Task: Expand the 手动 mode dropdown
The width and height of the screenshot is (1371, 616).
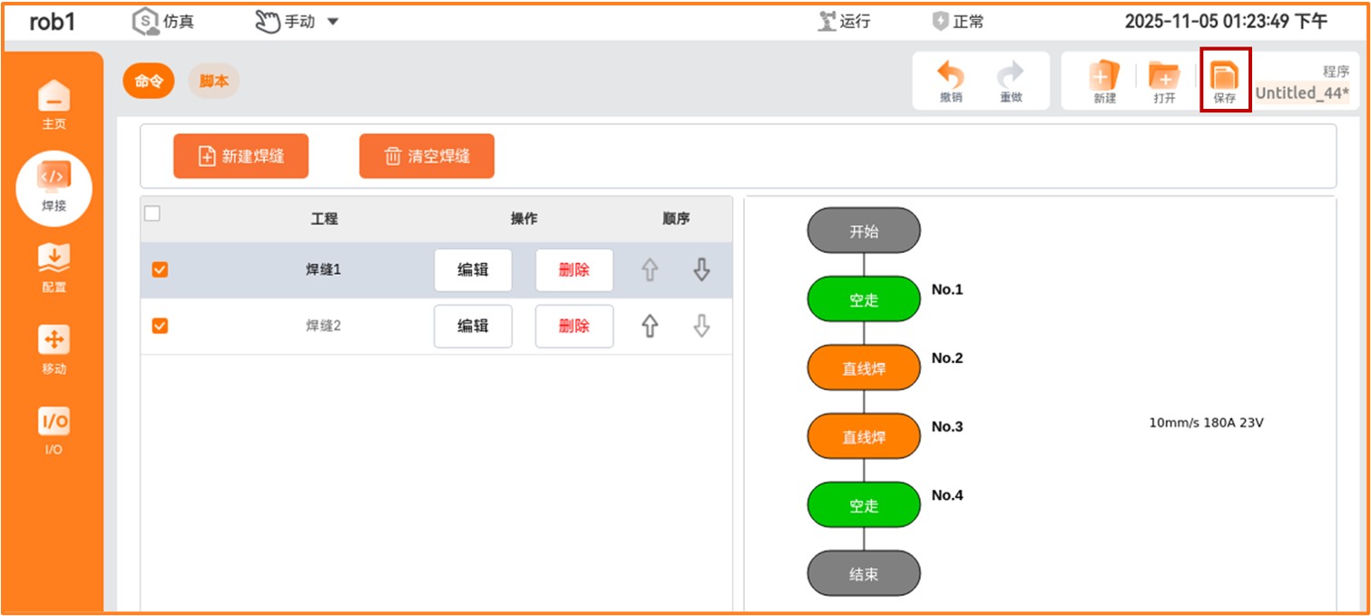Action: pyautogui.click(x=332, y=22)
